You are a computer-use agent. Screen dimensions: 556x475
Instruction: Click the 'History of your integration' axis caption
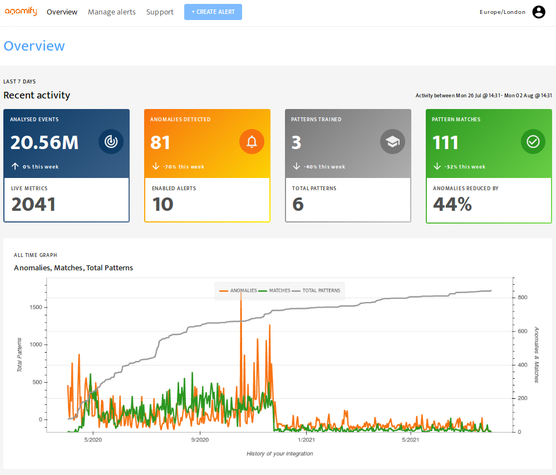click(x=280, y=454)
